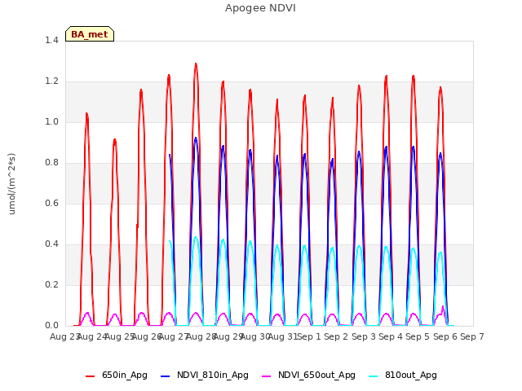Screen dimensions: 522x391
Task: Toggle the 810out_Apg legend entry
Action: point(403,375)
